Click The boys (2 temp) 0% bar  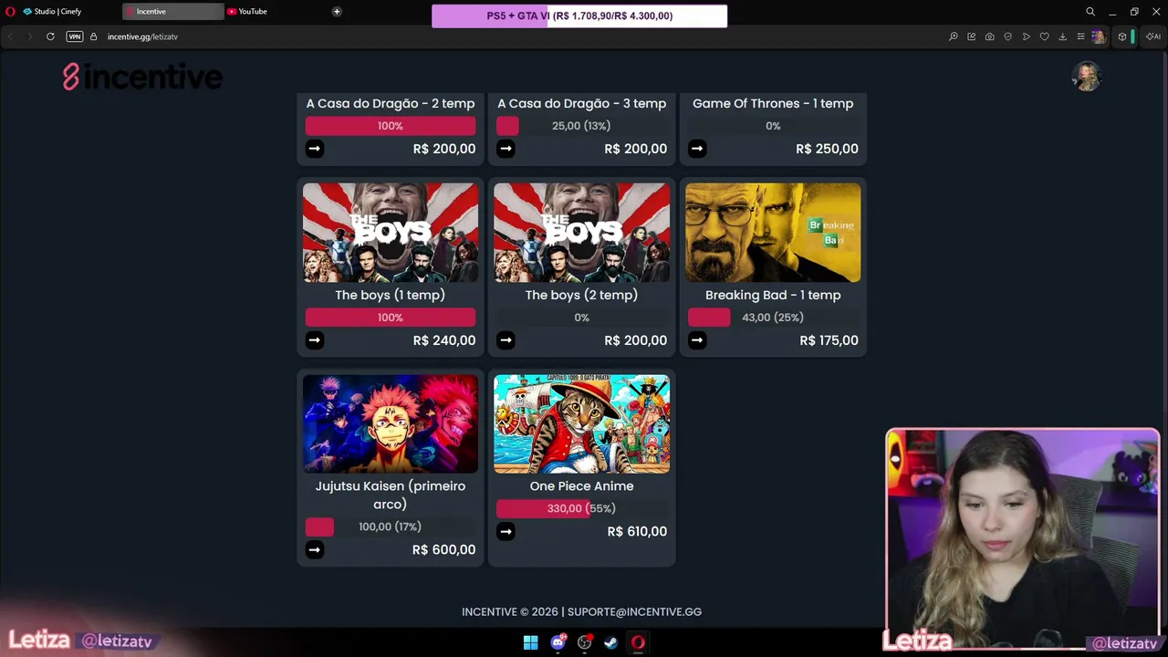[x=582, y=318]
